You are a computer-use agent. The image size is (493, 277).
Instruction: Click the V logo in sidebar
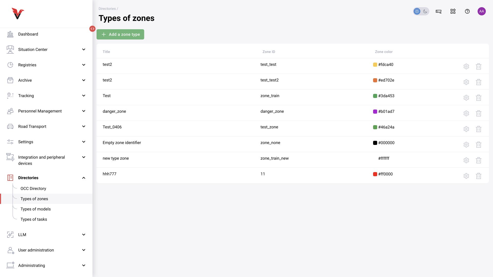(x=18, y=13)
